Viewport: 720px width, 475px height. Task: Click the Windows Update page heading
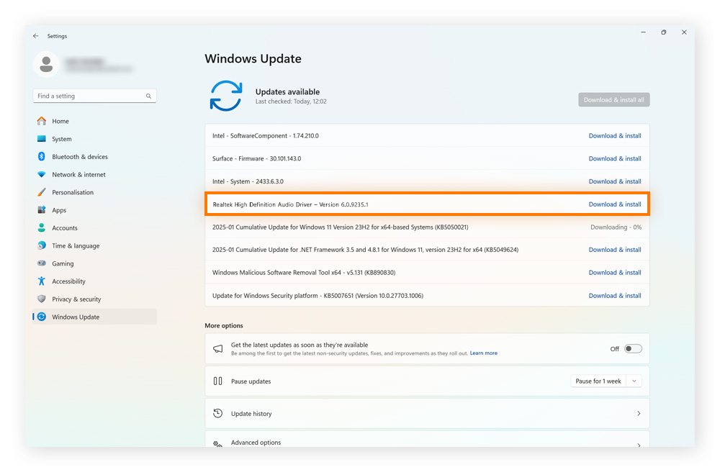pyautogui.click(x=253, y=59)
